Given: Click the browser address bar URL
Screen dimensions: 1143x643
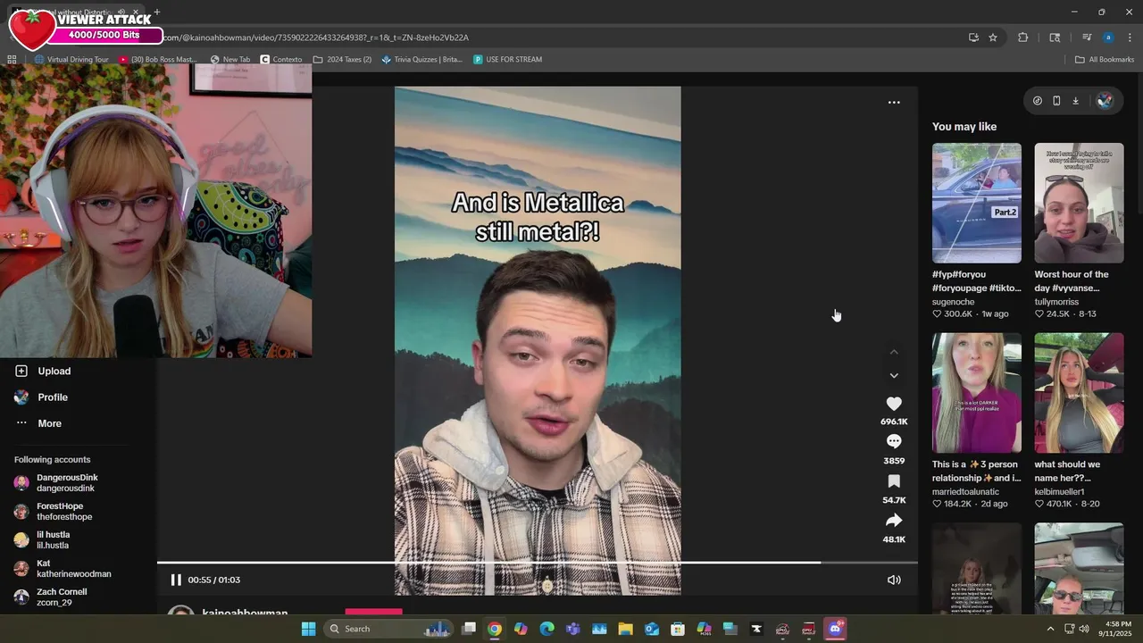Looking at the screenshot, I should coord(317,38).
